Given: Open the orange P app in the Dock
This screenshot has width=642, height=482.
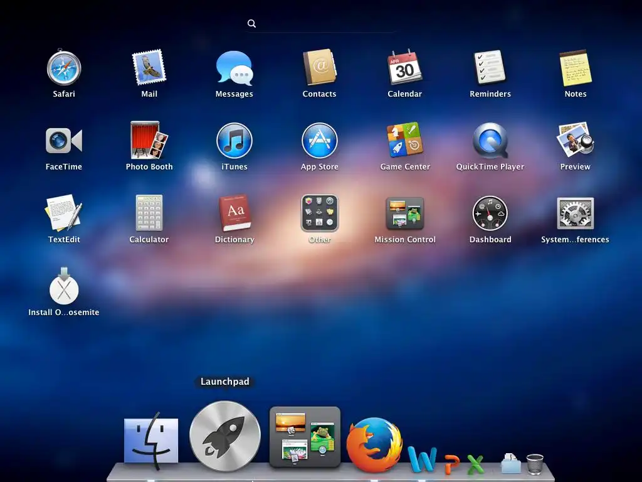Looking at the screenshot, I should pos(451,464).
